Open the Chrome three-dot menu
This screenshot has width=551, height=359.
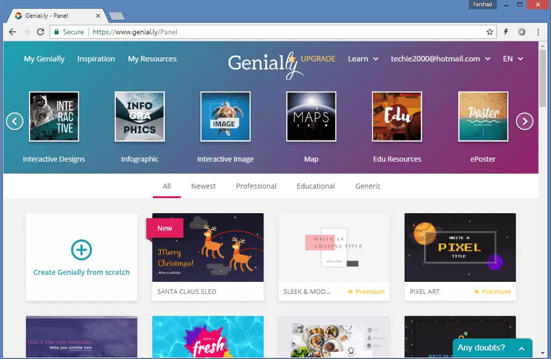click(x=538, y=32)
